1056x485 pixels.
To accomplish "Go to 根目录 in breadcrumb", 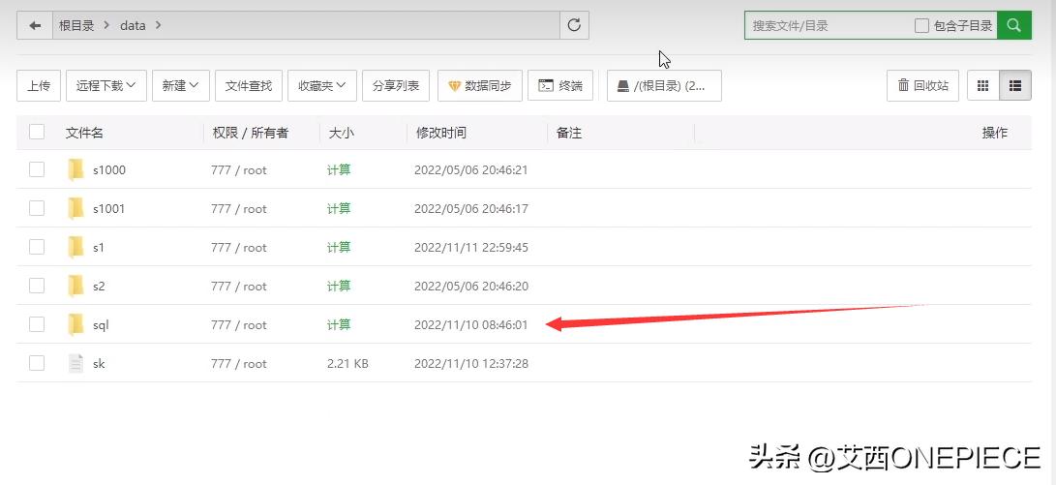I will click(x=76, y=25).
